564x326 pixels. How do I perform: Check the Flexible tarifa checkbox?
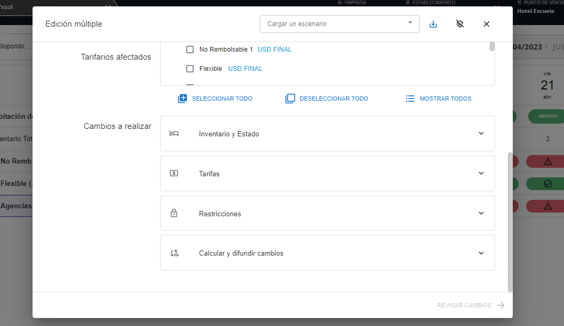click(x=189, y=68)
